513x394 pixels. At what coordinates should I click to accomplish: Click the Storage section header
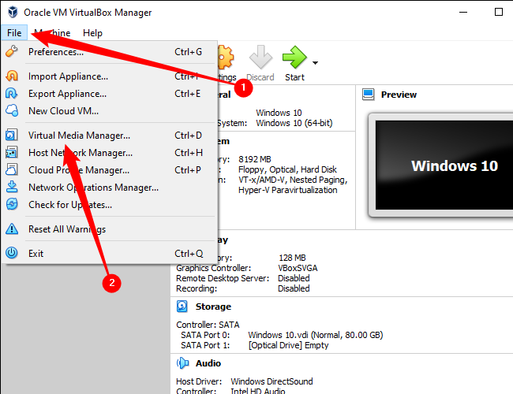[212, 307]
